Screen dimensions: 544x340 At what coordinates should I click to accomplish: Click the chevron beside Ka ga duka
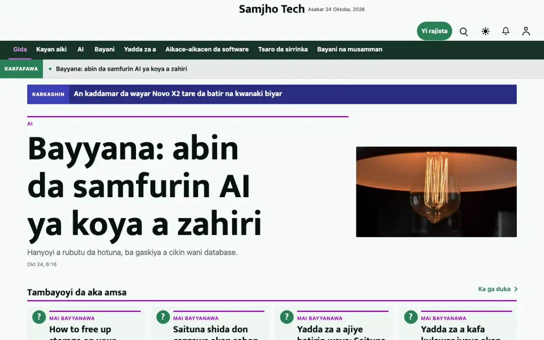click(x=516, y=289)
